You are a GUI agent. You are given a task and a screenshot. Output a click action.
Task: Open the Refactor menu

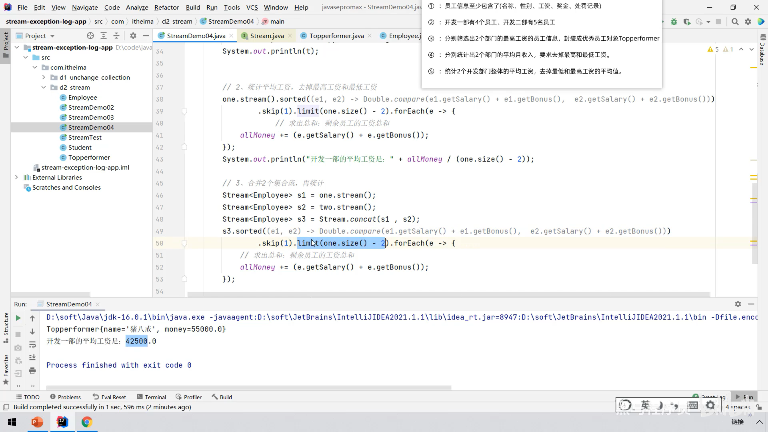pos(166,7)
